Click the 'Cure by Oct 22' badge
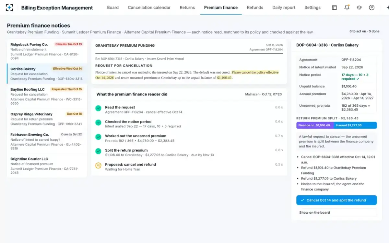This screenshot has width=389, height=243. click(71, 134)
